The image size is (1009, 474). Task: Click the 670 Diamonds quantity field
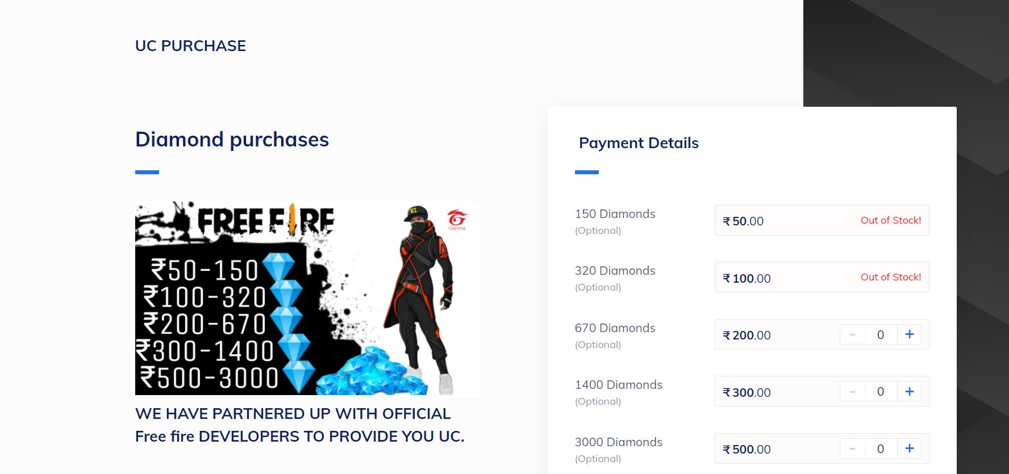click(881, 334)
